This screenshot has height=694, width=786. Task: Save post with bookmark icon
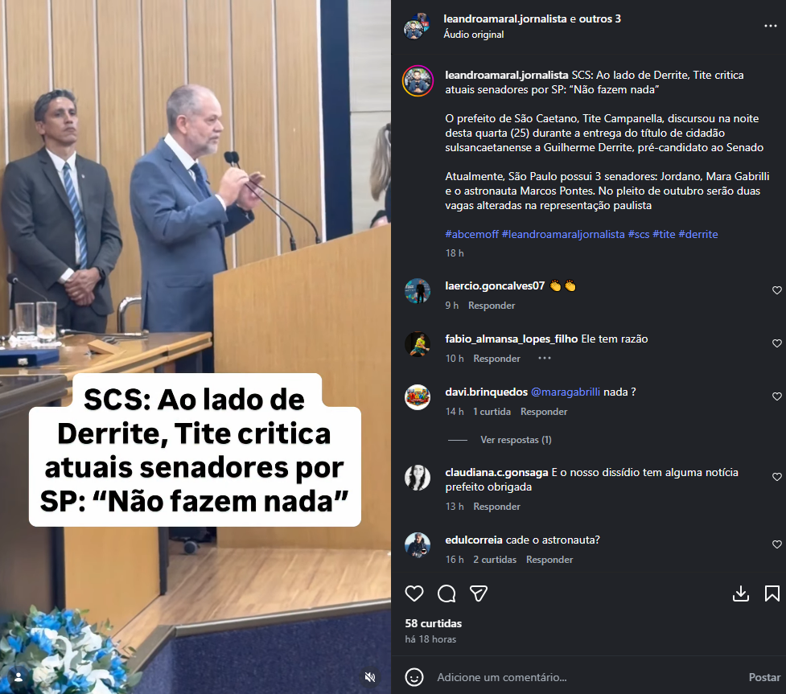(x=772, y=593)
